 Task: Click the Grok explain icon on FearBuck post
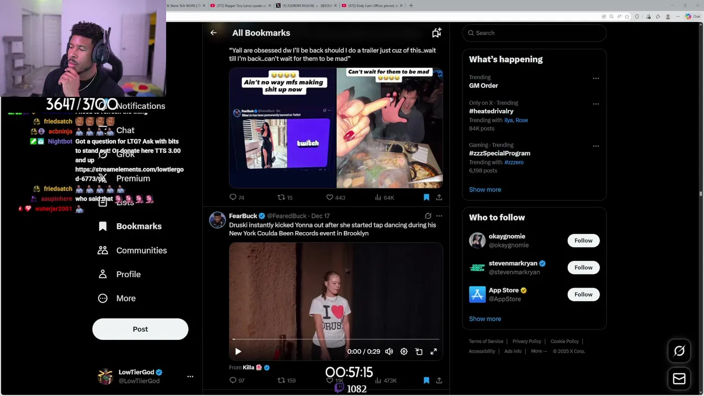428,216
